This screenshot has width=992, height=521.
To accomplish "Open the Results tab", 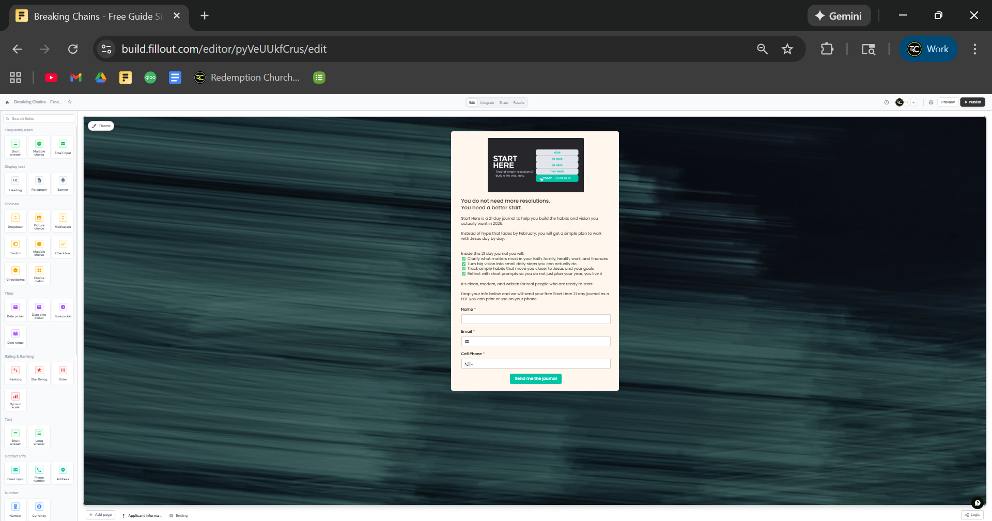I will (519, 103).
